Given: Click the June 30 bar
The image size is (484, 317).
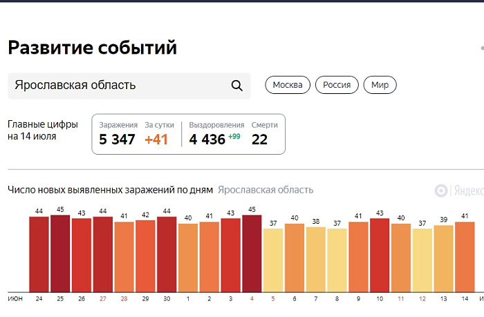Looking at the screenshot, I should [167, 254].
